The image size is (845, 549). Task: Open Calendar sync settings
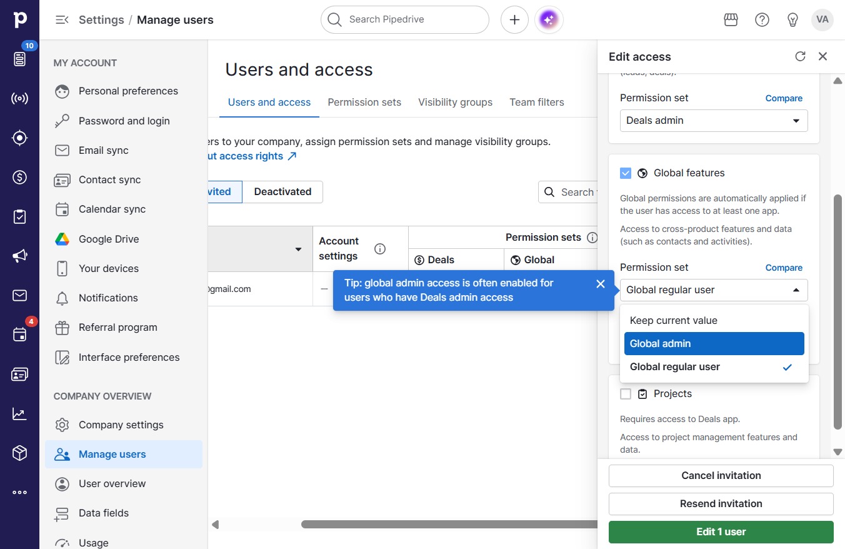point(124,209)
